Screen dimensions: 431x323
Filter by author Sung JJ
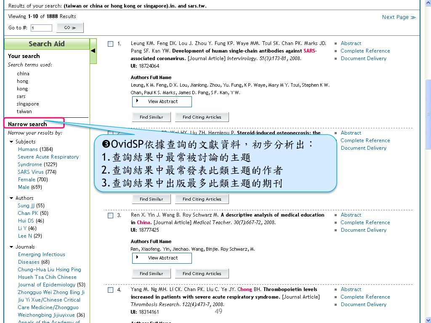coord(26,206)
